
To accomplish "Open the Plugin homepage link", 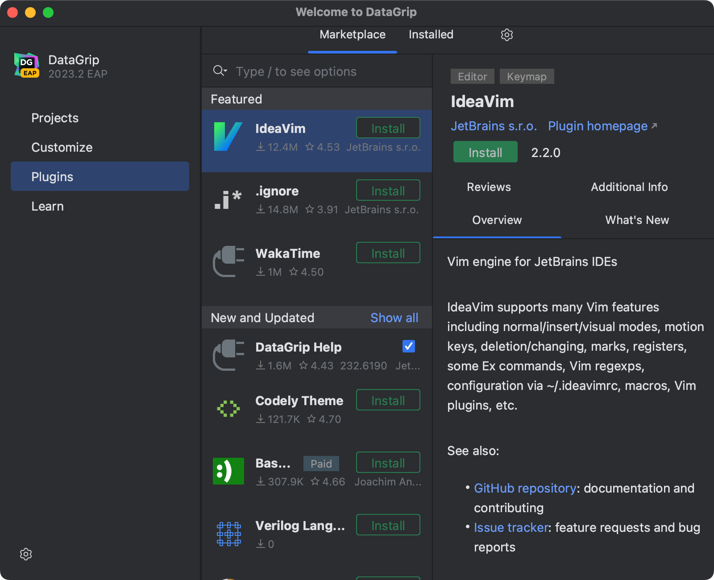I will point(598,126).
